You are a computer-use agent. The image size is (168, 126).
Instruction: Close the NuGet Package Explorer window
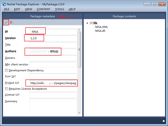tap(162, 4)
